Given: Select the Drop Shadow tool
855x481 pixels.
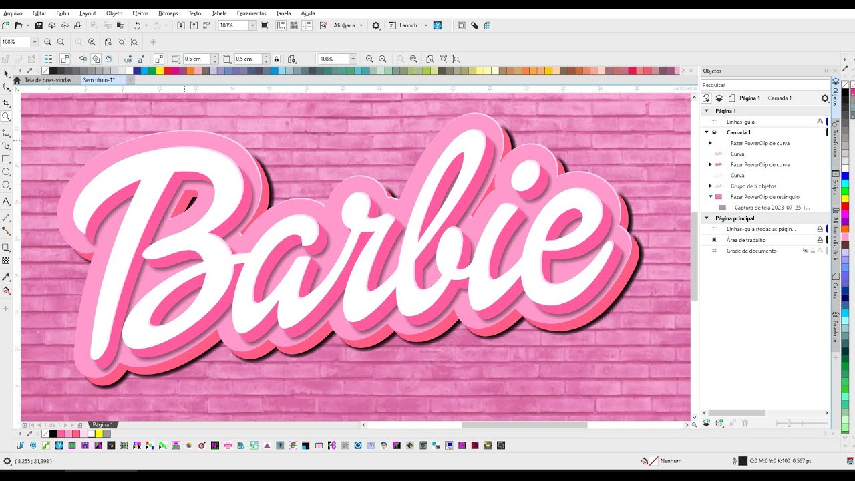Looking at the screenshot, I should pos(6,247).
